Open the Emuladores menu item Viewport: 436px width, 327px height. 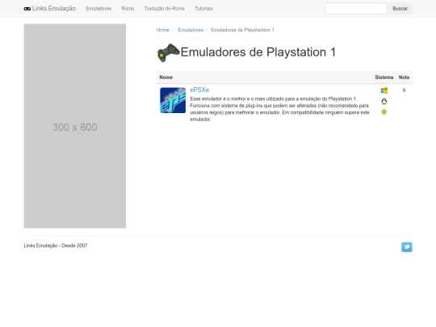tap(99, 9)
